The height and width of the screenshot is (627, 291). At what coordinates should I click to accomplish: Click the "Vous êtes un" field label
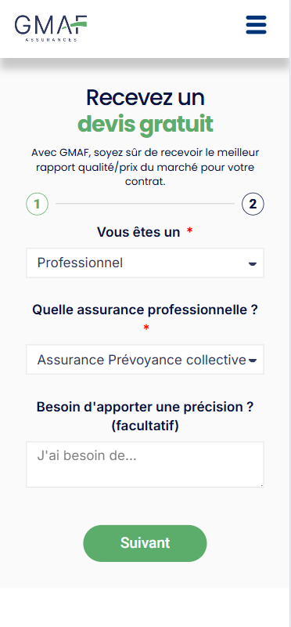pos(138,232)
